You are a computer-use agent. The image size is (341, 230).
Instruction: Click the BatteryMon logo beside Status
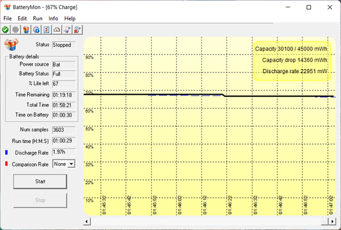(x=11, y=44)
